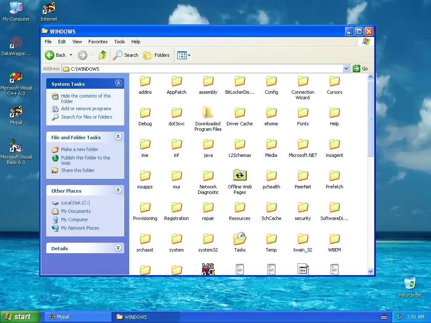This screenshot has height=323, width=431.
Task: Open the Favorites menu
Action: pyautogui.click(x=98, y=42)
